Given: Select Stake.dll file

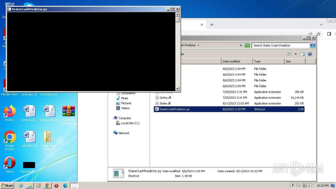Looking at the screenshot, I should [163, 103].
